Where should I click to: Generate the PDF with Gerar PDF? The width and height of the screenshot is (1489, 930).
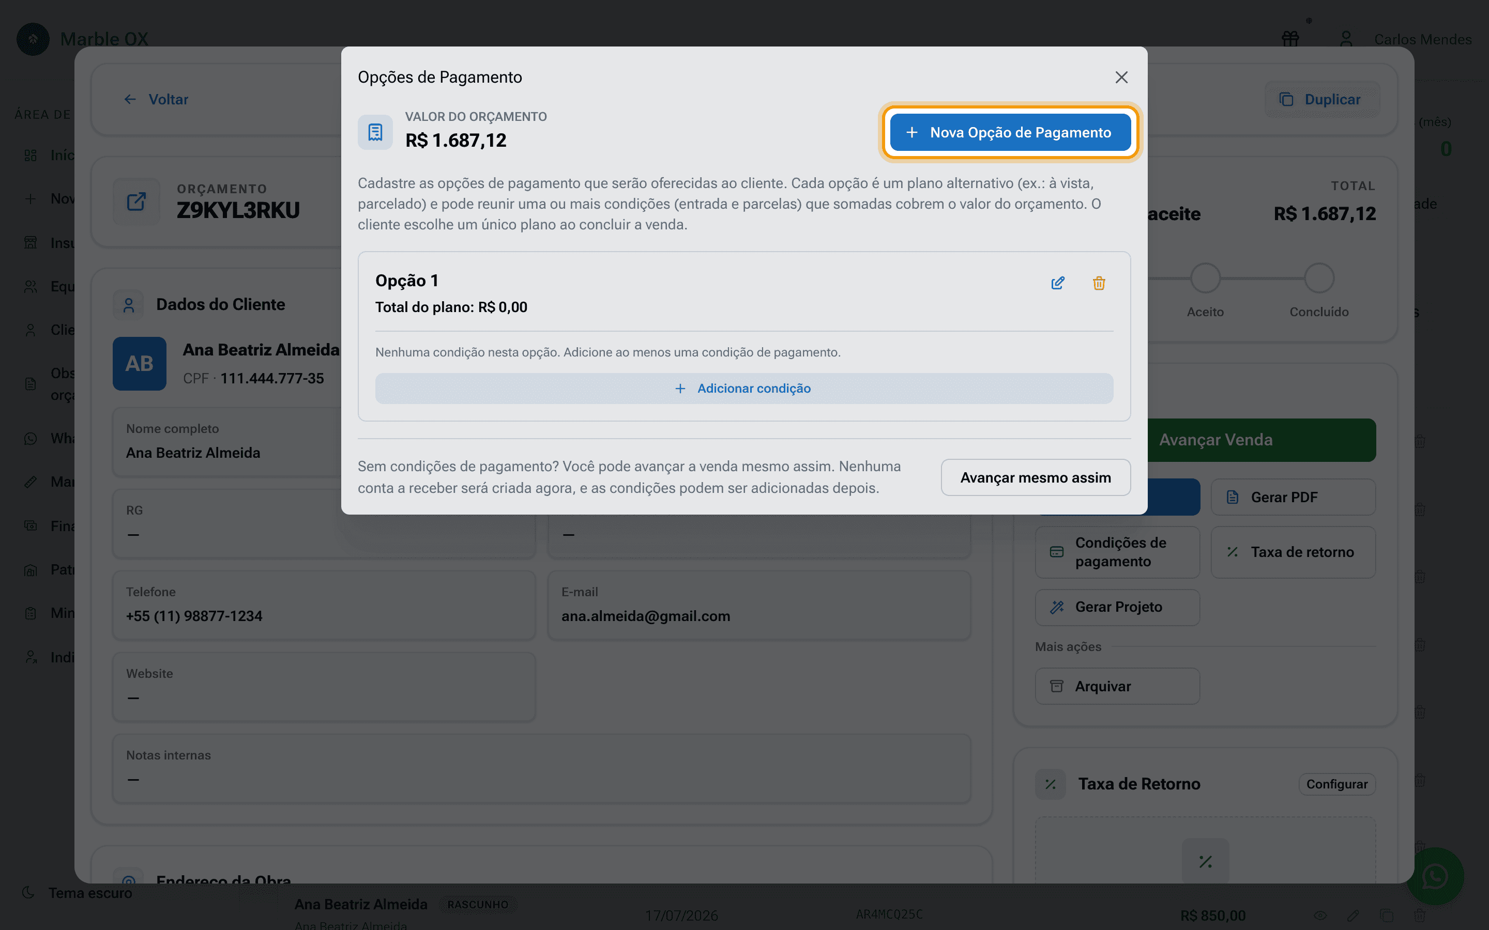click(x=1293, y=497)
